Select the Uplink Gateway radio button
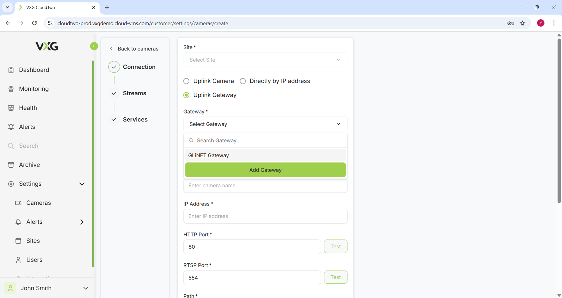Viewport: 562px width, 298px height. 186,95
